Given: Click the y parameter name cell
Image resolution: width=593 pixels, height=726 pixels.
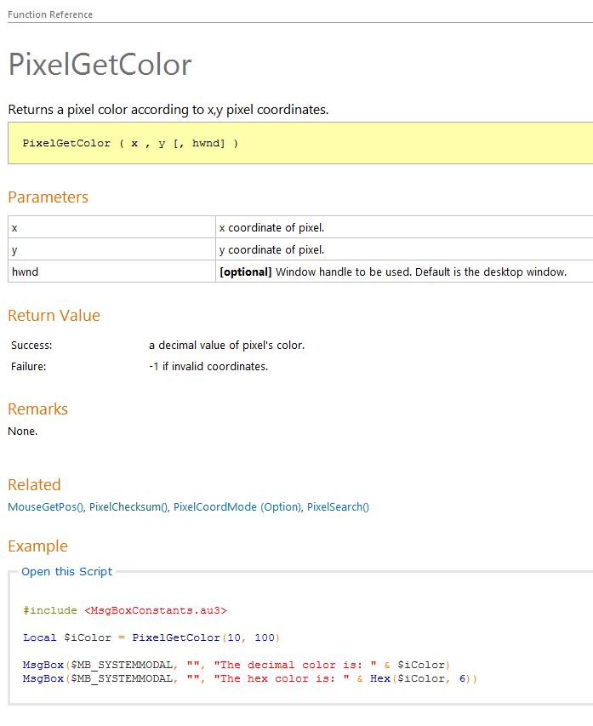Looking at the screenshot, I should coord(111,249).
